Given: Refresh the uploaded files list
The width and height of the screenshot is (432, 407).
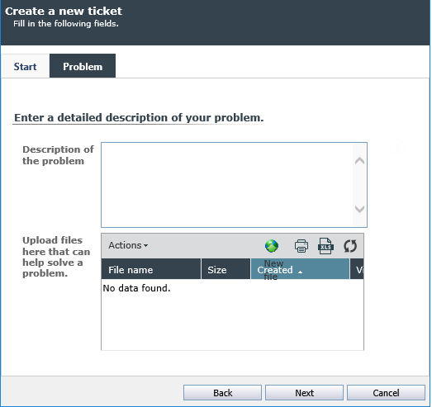Looking at the screenshot, I should (350, 246).
